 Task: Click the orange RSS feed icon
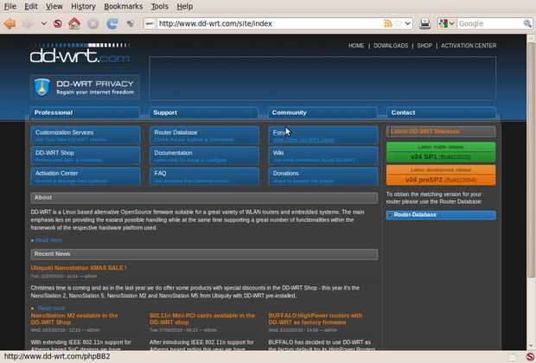point(387,23)
